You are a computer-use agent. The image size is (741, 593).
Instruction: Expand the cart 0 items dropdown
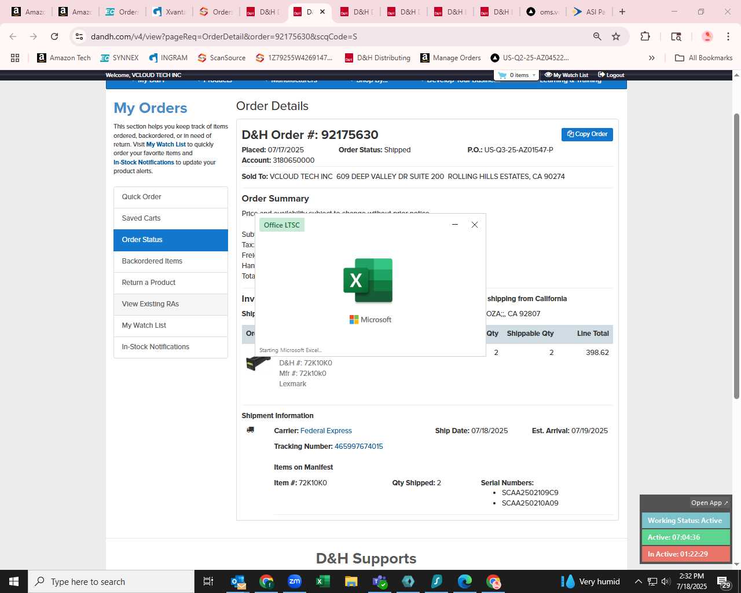point(517,75)
